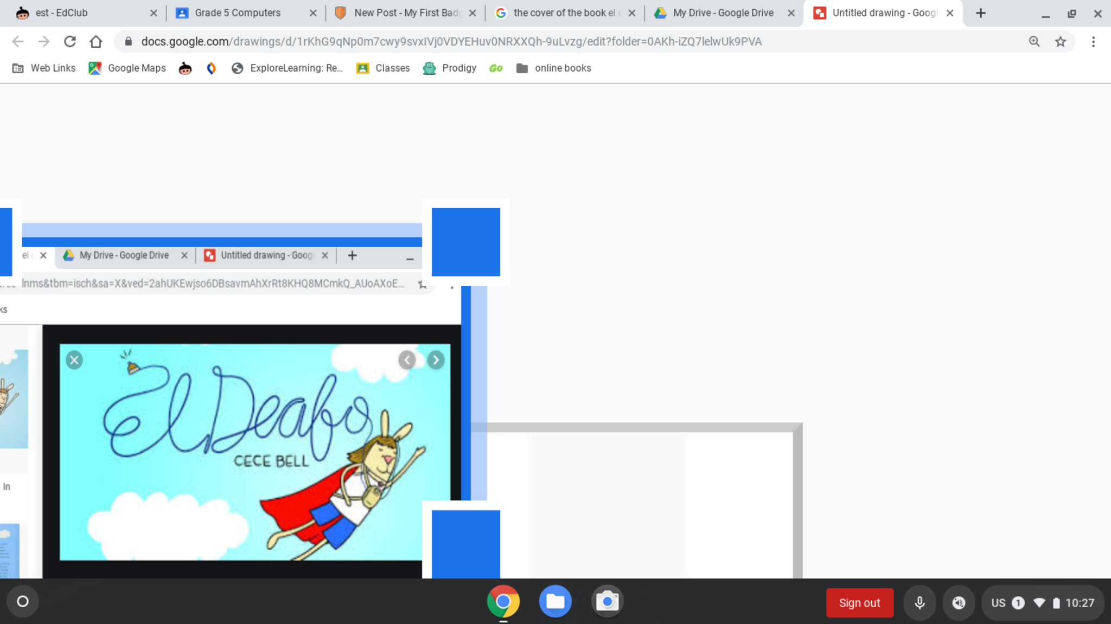Click the Home button in the toolbar
1111x624 pixels.
[96, 42]
